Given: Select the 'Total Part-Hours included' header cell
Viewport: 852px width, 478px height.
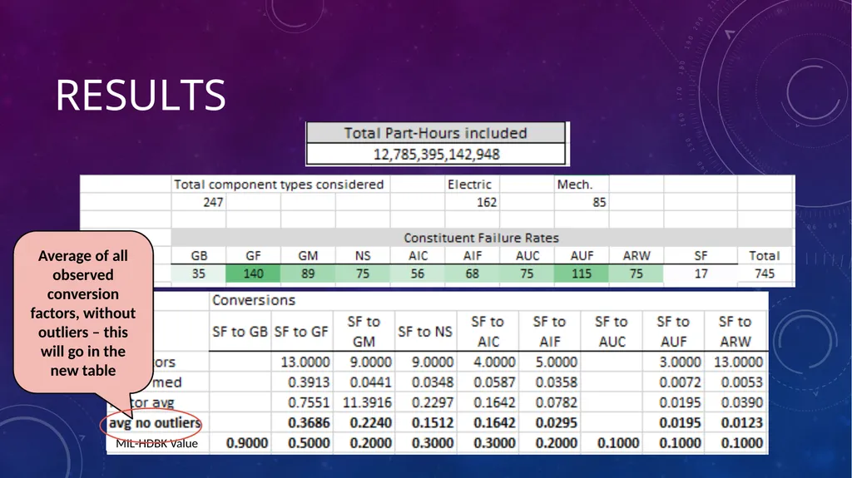Looking at the screenshot, I should tap(436, 133).
